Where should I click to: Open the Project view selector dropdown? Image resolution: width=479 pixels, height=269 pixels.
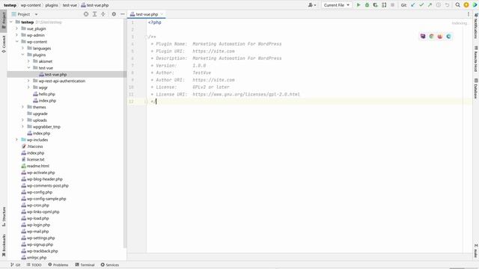(x=25, y=14)
